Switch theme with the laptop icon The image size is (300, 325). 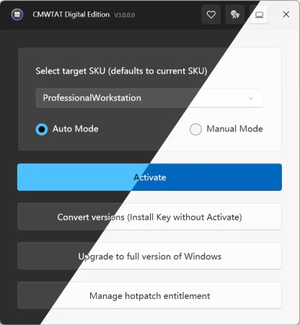[259, 14]
